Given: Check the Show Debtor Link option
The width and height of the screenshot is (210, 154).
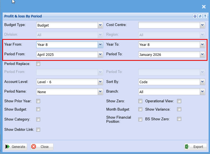Looking at the screenshot, I should click(x=38, y=130).
